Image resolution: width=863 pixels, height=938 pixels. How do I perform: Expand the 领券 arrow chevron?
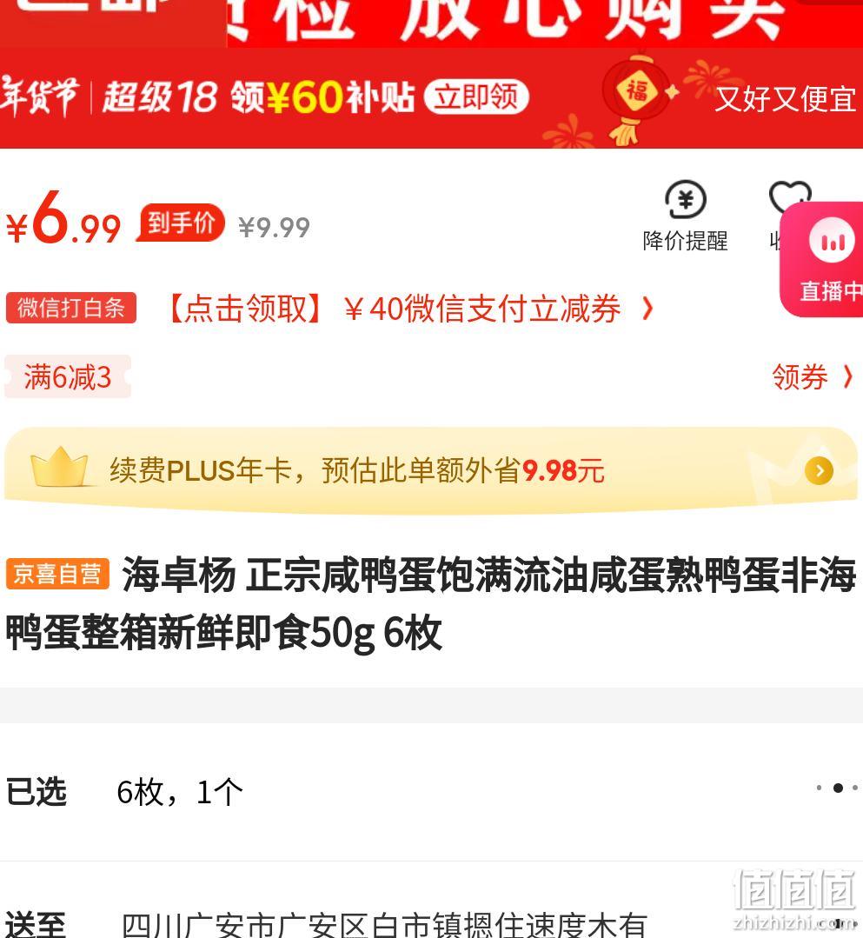pyautogui.click(x=847, y=377)
